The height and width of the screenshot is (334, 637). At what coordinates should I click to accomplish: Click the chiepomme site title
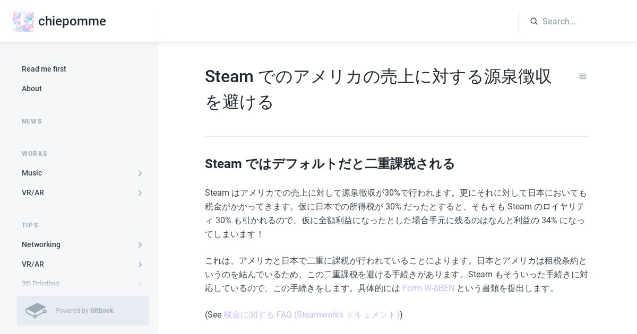click(x=72, y=21)
